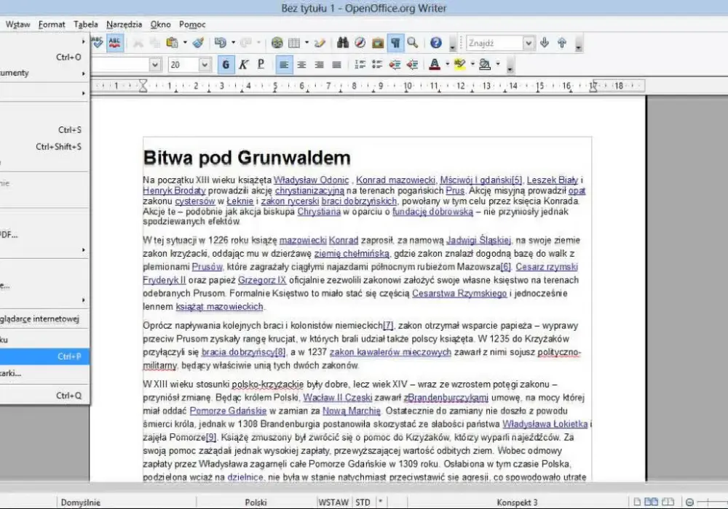Follow the Pomorze Gdańskie link
The width and height of the screenshot is (728, 509).
(228, 411)
